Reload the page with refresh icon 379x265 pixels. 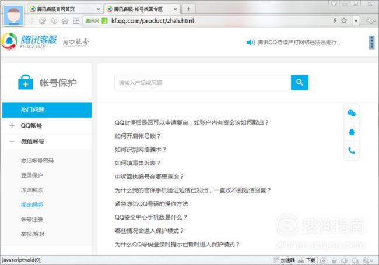43,21
